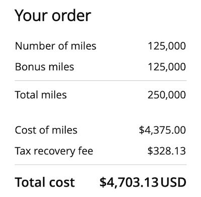The height and width of the screenshot is (197, 201).
Task: Click the USD currency text
Action: coord(173,182)
